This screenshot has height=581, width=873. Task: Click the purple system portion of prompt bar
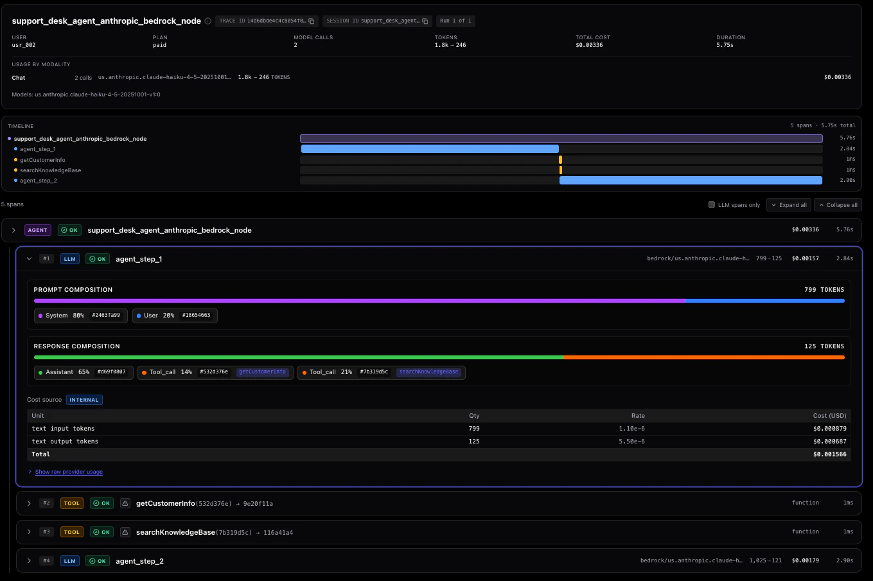tap(359, 300)
